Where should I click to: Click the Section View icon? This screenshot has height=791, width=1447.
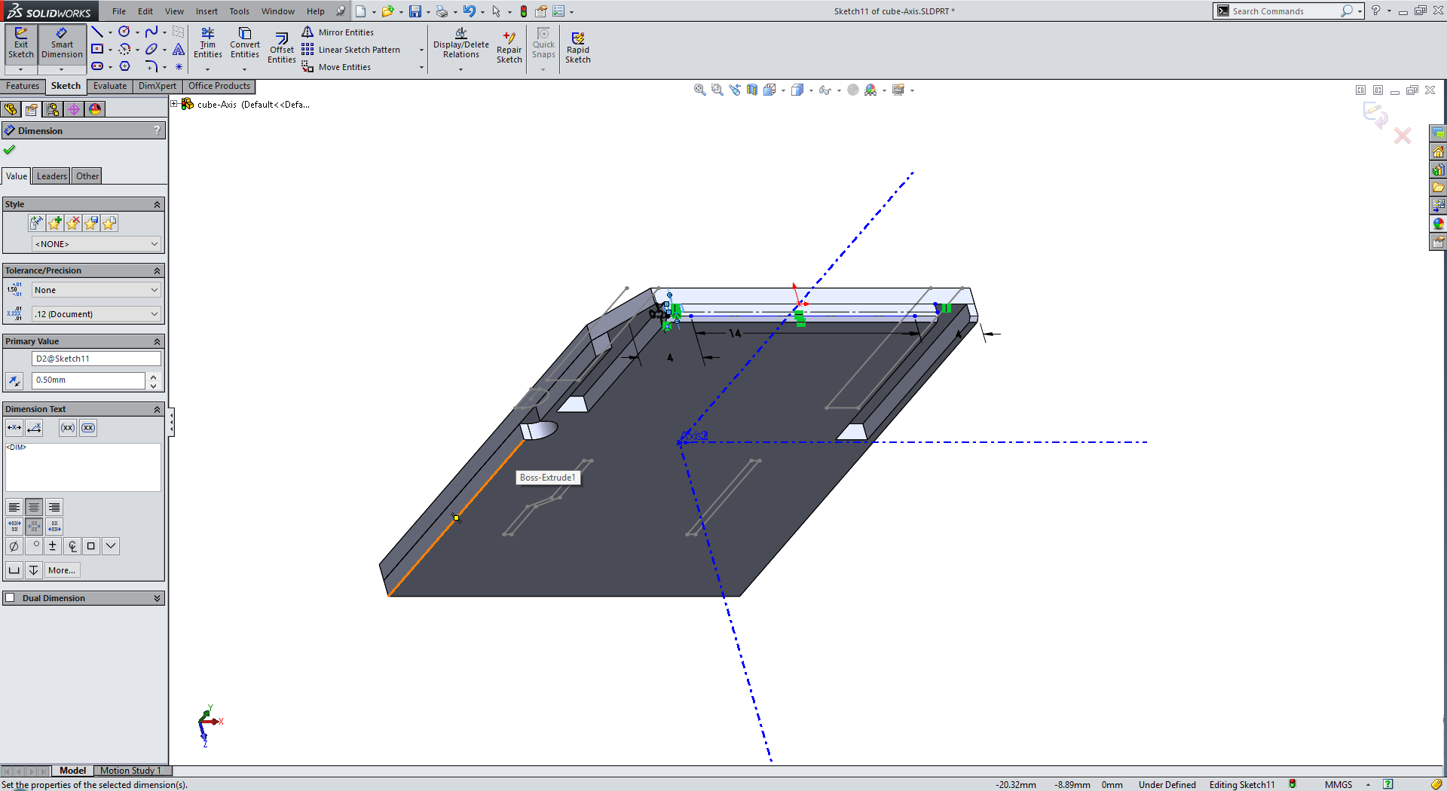point(752,90)
